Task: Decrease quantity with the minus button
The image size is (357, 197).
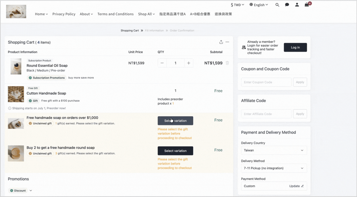Action: [162, 63]
